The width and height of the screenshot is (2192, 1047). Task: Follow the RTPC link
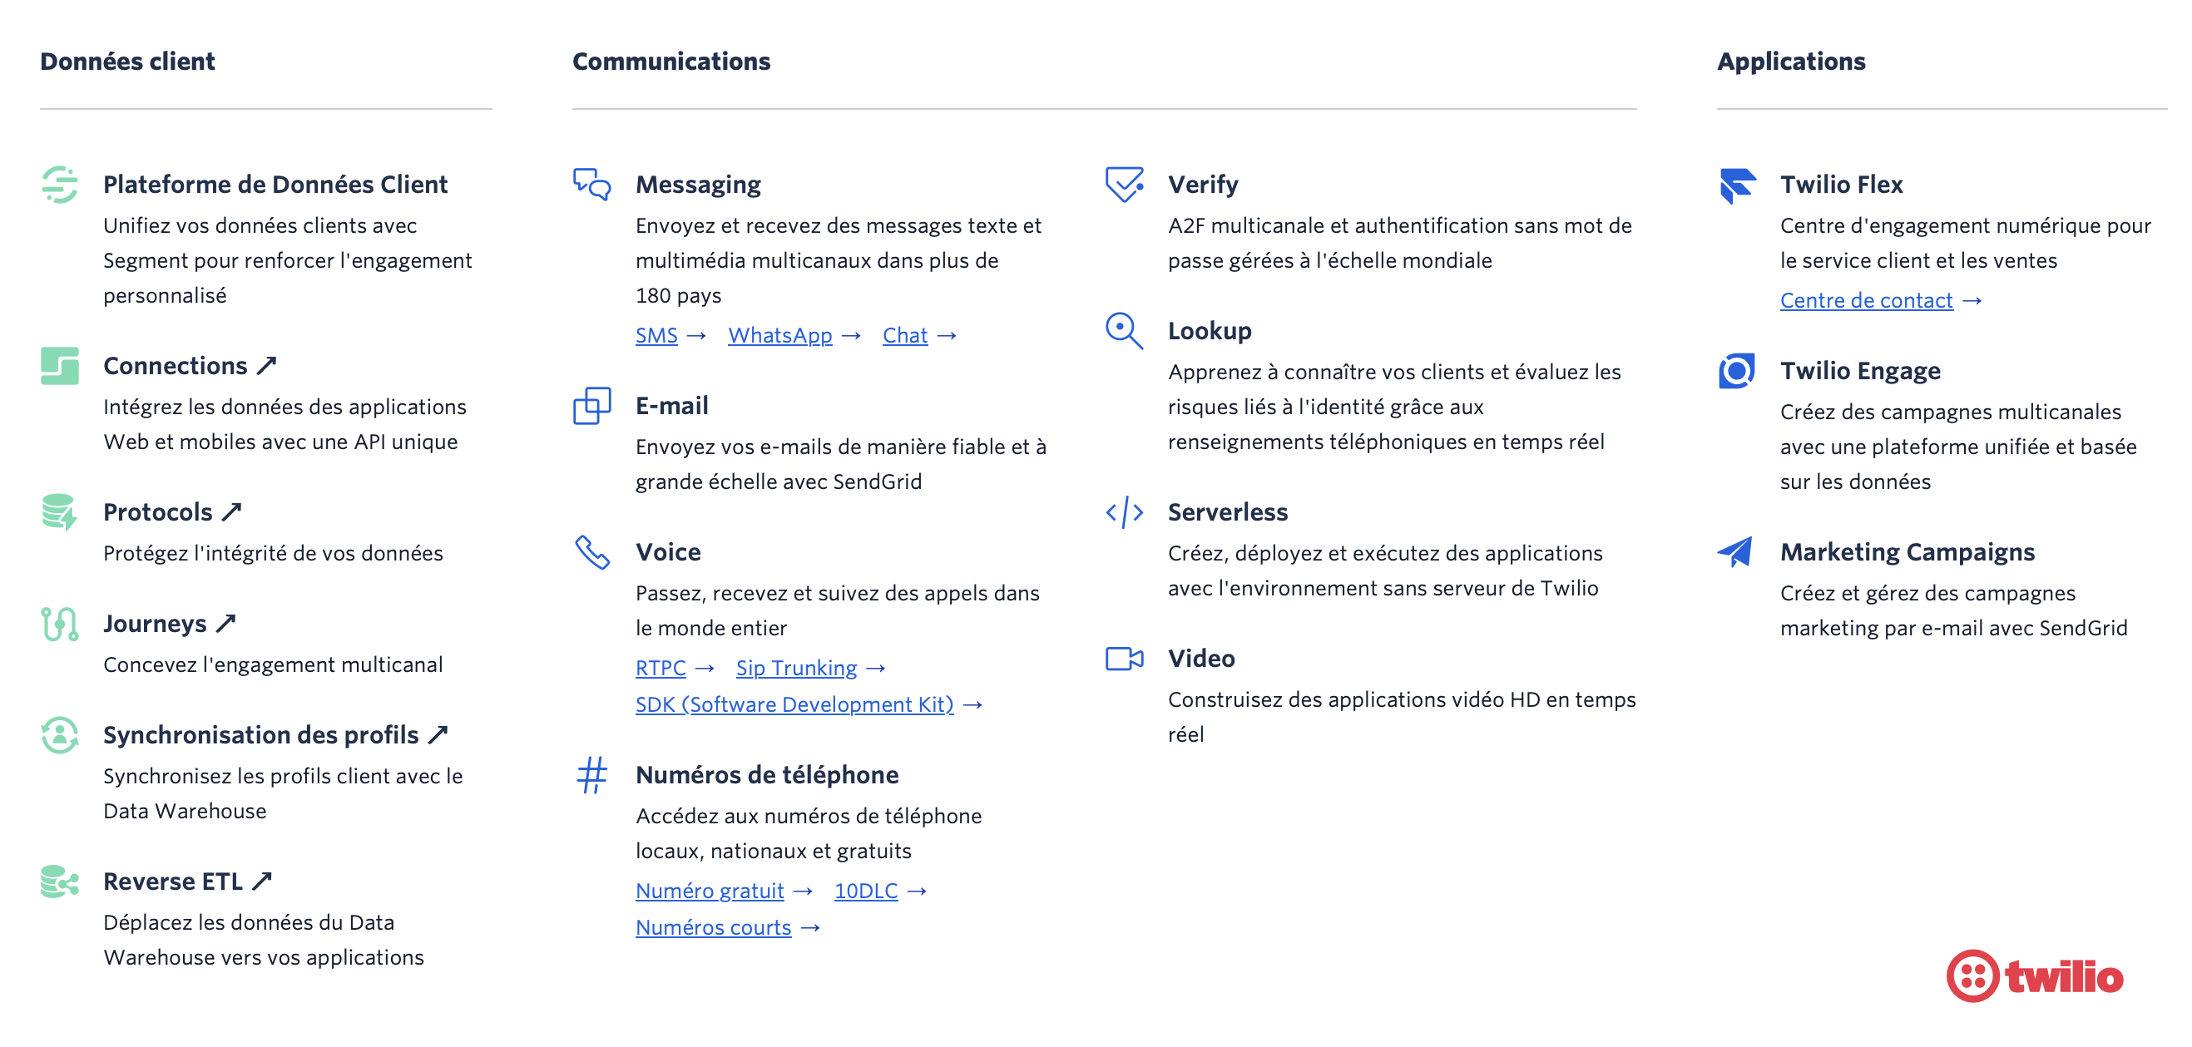point(661,669)
